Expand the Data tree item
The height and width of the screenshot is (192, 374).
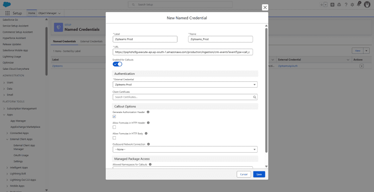4,89
